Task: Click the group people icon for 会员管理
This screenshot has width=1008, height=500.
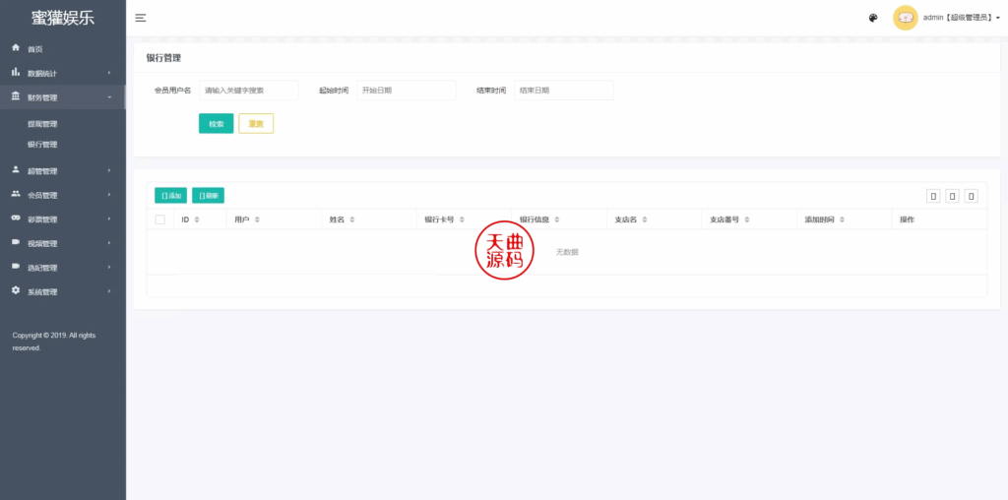Action: (x=16, y=194)
